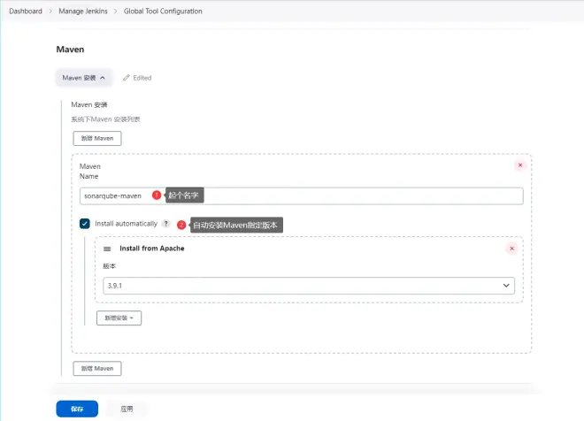This screenshot has width=584, height=421.
Task: Save configuration with the 保存 button
Action: [x=77, y=409]
